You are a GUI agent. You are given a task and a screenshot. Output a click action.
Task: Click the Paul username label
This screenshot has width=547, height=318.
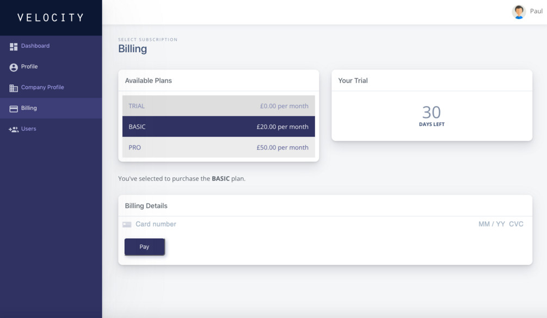point(536,11)
